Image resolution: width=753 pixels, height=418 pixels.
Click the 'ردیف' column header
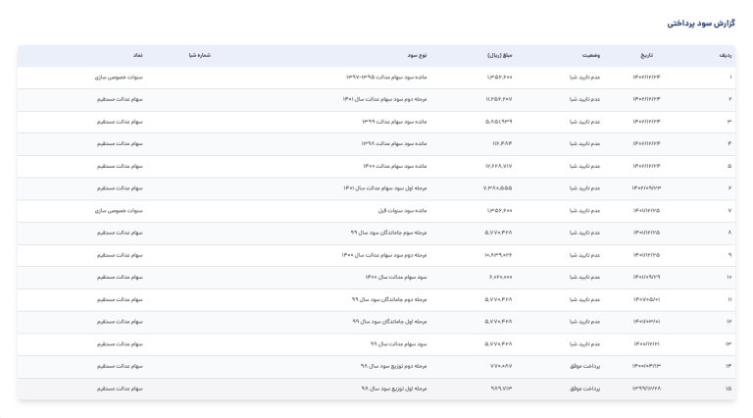click(x=725, y=55)
